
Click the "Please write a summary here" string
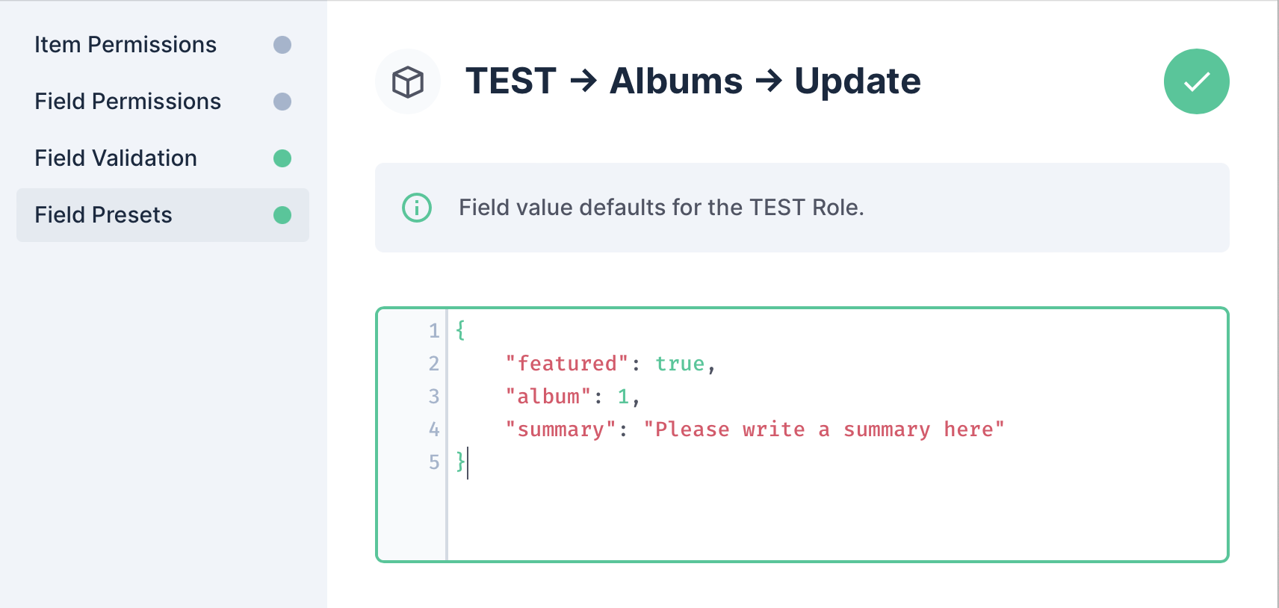(823, 429)
